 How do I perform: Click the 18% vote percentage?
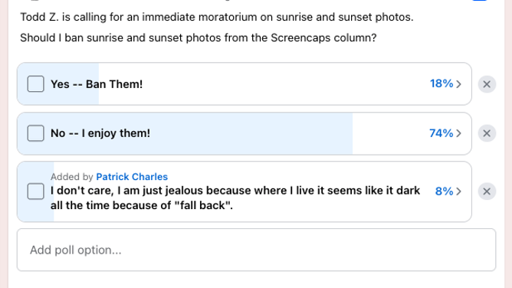[x=441, y=83]
